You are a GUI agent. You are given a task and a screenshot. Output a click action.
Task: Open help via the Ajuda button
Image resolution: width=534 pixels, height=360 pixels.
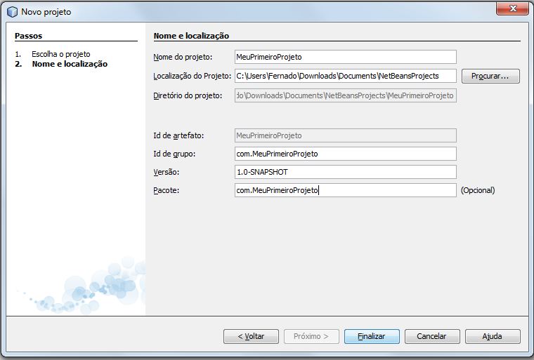point(492,336)
